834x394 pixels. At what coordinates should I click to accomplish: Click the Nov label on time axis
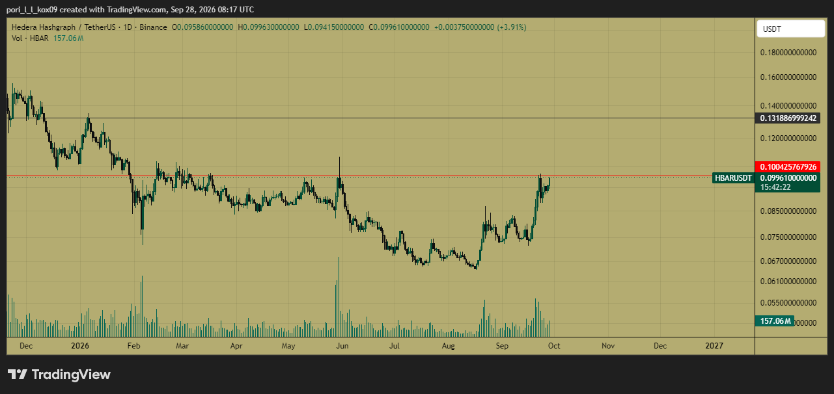(608, 346)
